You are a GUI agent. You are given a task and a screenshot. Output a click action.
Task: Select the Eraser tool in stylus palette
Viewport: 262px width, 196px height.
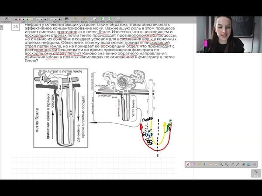pos(193,164)
